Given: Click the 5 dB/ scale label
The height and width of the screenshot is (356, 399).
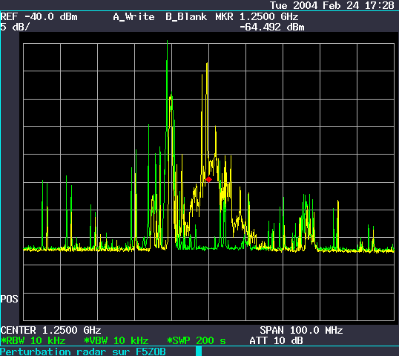Looking at the screenshot, I should [x=15, y=27].
